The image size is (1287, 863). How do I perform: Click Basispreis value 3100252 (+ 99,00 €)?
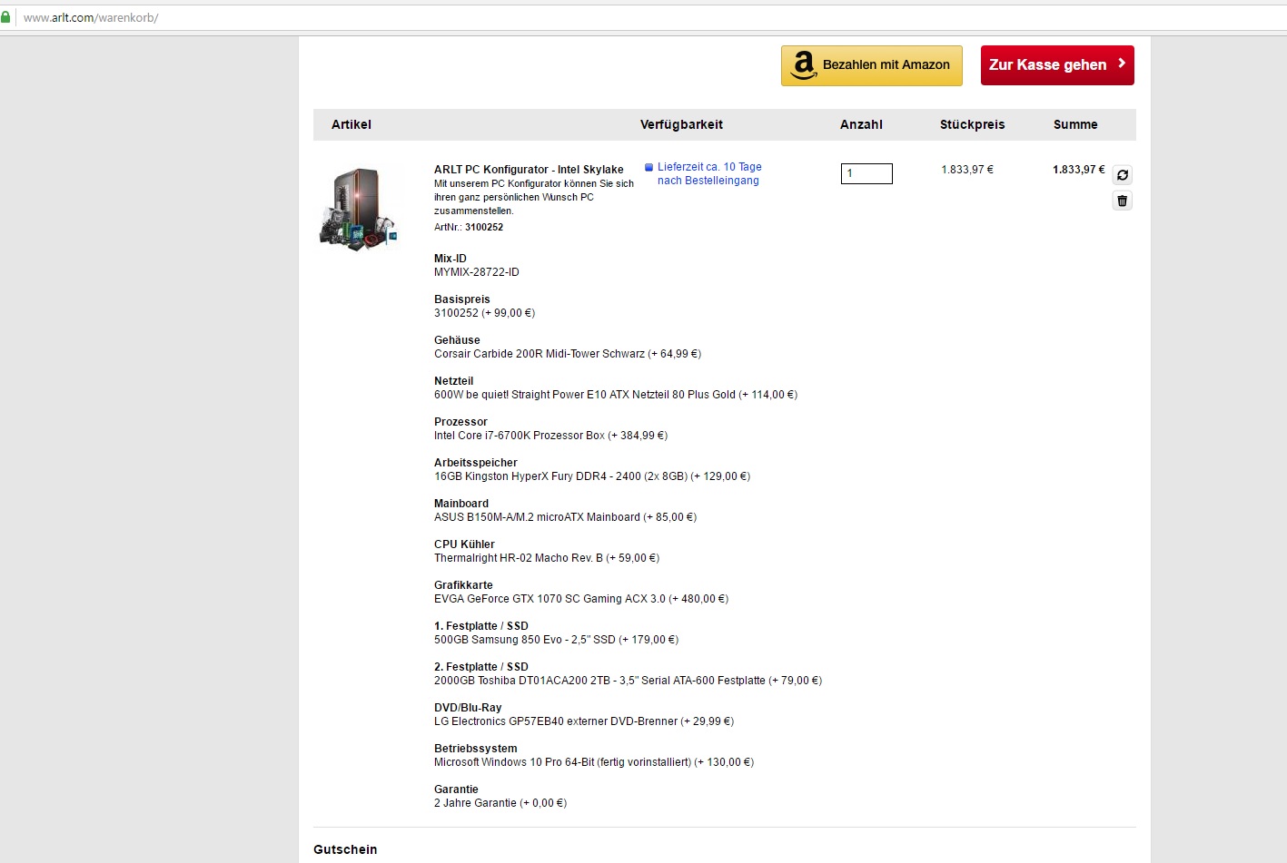484,313
